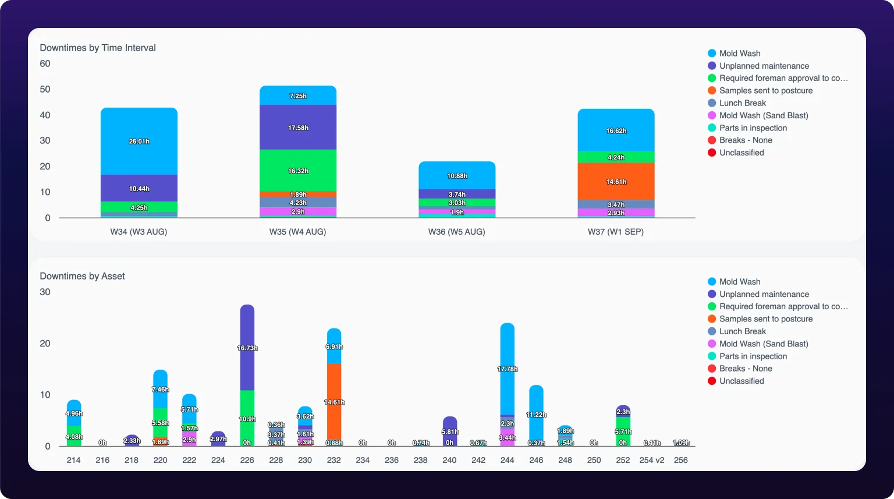Click Mold Wash color dot in Time Interval legend

click(712, 54)
